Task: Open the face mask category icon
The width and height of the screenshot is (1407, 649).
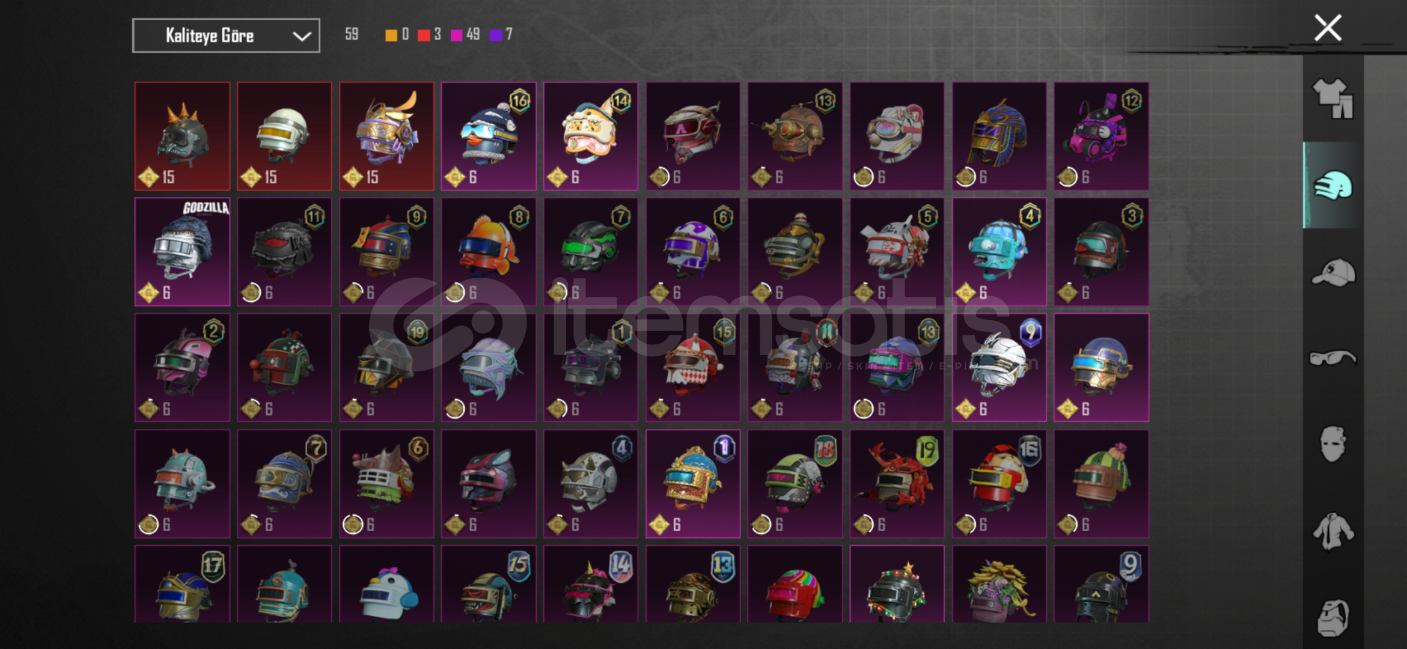Action: pyautogui.click(x=1332, y=444)
